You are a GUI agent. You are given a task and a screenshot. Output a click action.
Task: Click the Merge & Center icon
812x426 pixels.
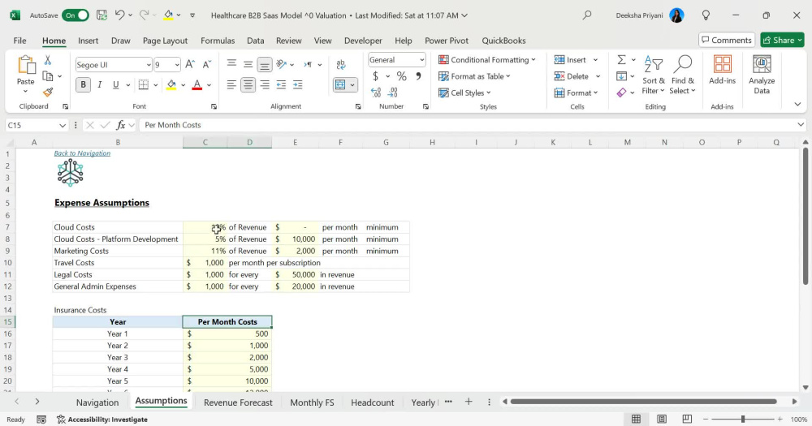click(340, 85)
